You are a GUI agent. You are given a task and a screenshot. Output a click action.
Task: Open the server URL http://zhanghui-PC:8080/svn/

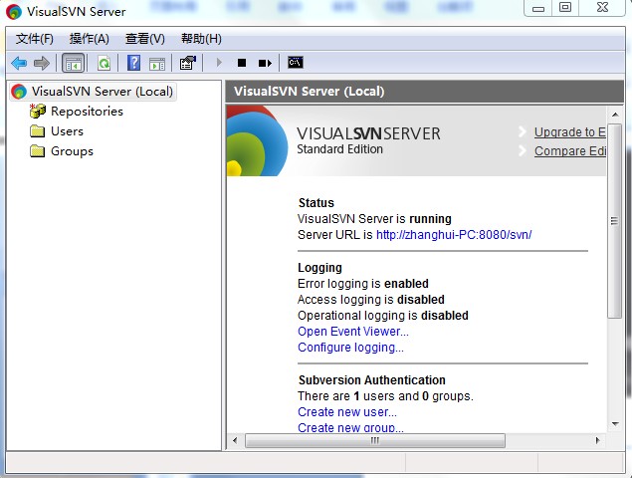coord(454,235)
